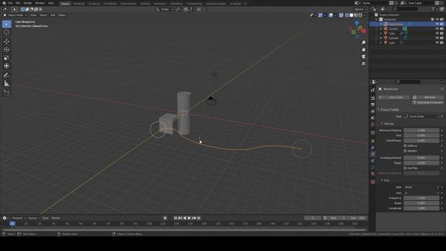Enable the Weights checkbox

[x=406, y=151]
